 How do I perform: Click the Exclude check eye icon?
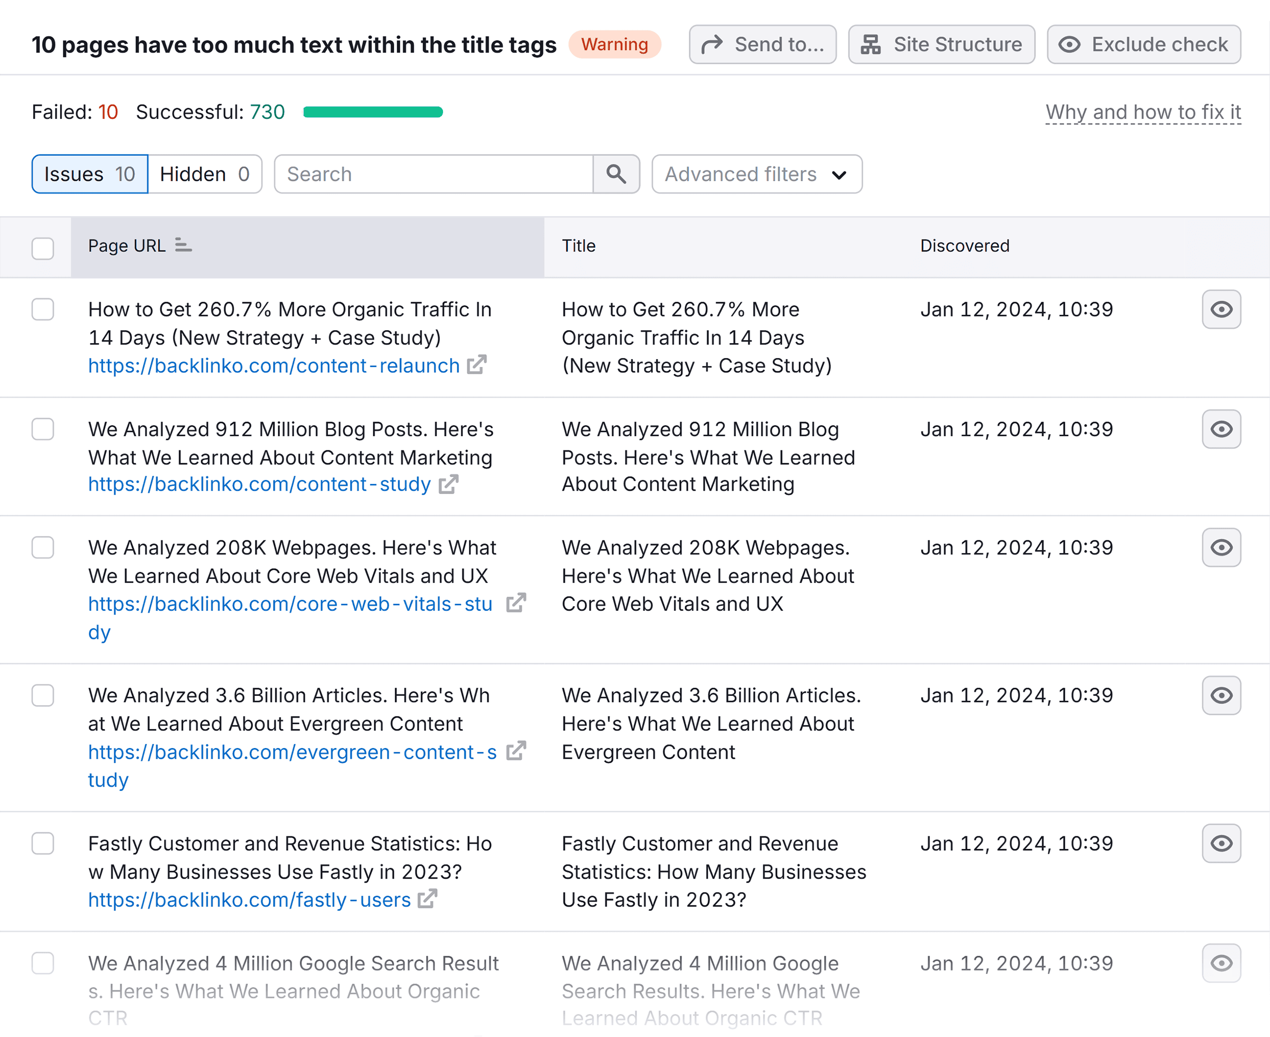[1071, 44]
